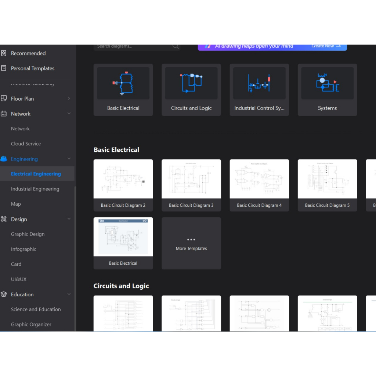Click the Floor Plan sidebar icon

click(4, 98)
